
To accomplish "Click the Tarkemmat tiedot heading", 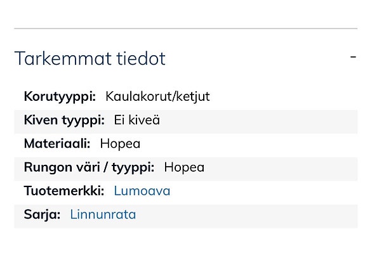I will 90,58.
